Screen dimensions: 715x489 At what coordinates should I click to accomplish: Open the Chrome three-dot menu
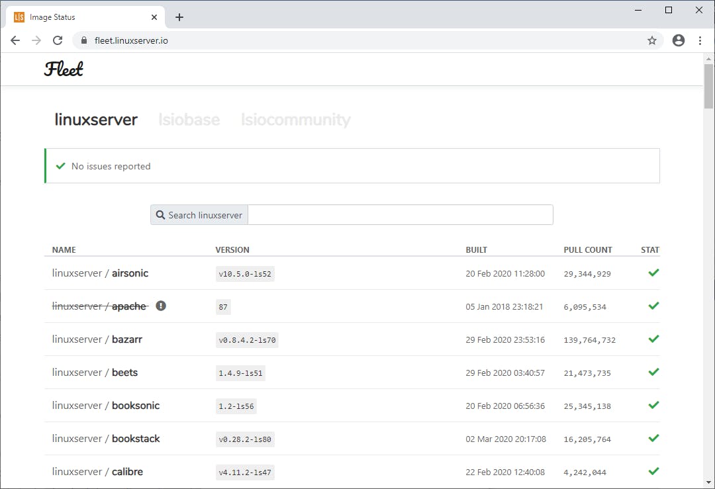pos(700,40)
